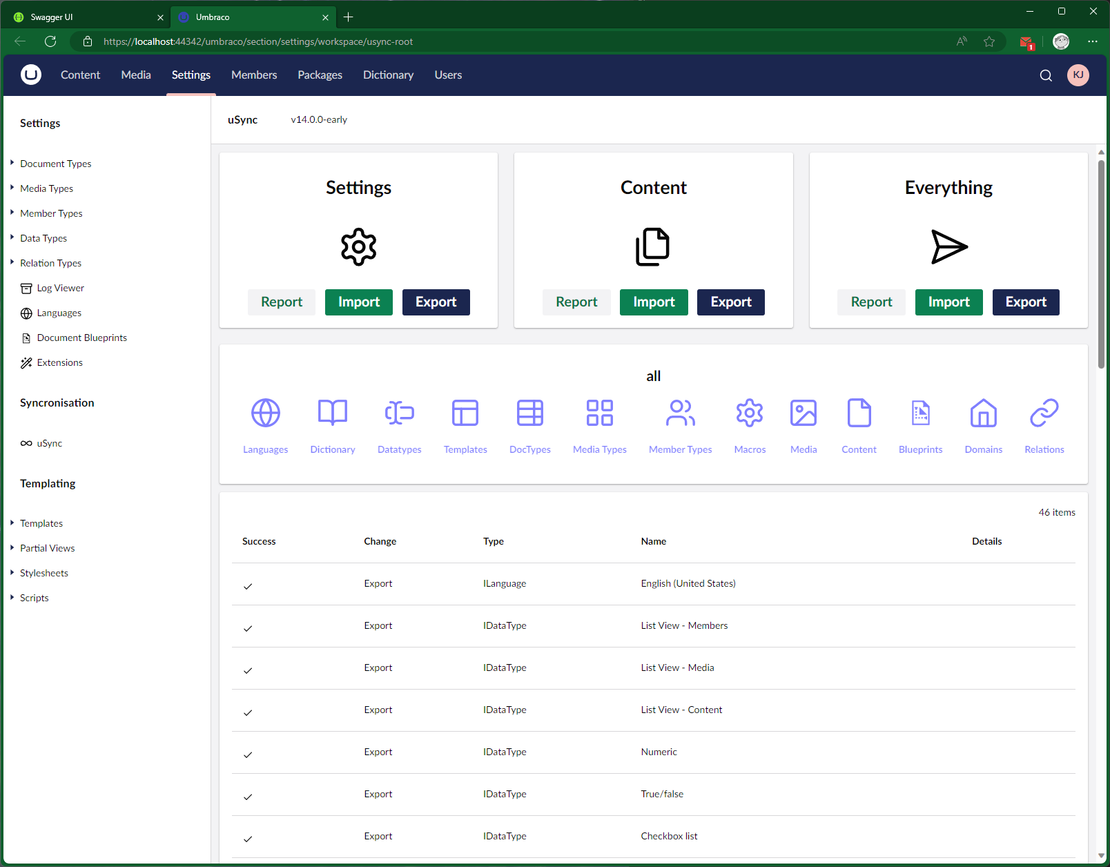Click the paper plane icon in Everything card

tap(949, 246)
